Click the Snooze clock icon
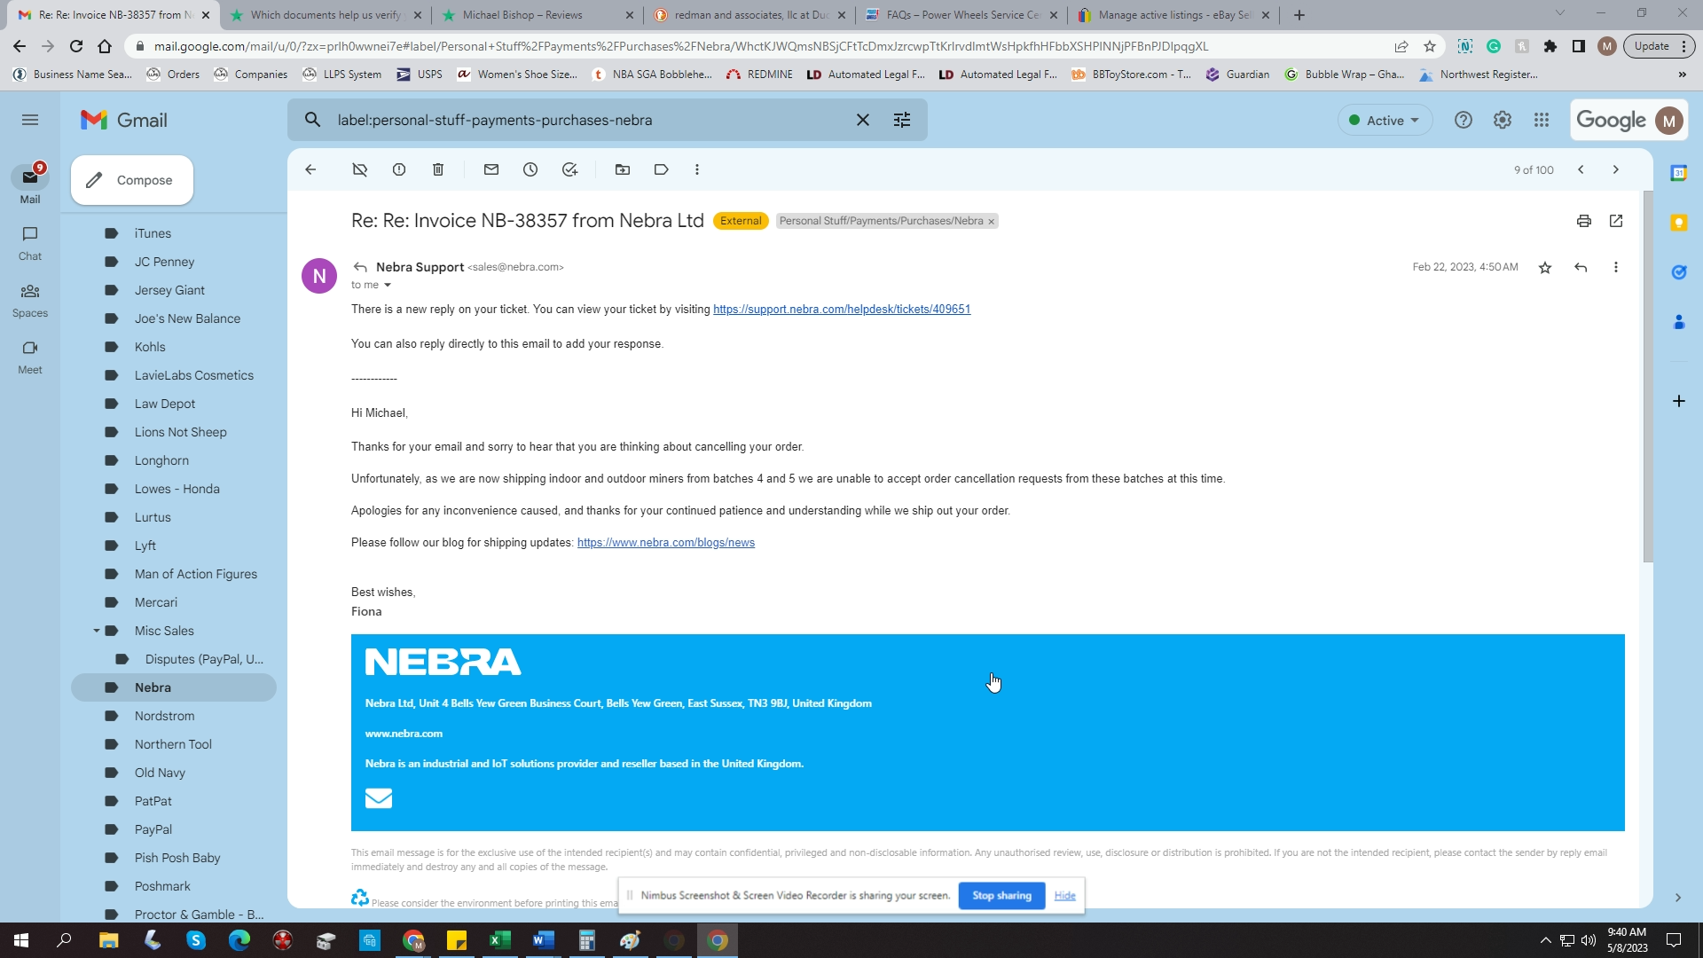Screen dimensions: 1703x958 (530, 169)
